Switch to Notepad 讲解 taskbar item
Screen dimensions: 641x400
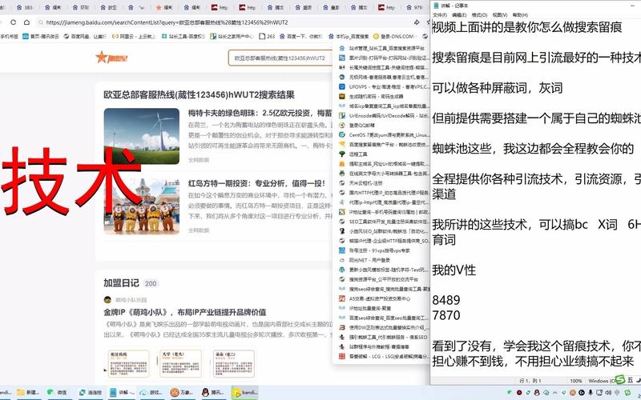click(x=123, y=393)
